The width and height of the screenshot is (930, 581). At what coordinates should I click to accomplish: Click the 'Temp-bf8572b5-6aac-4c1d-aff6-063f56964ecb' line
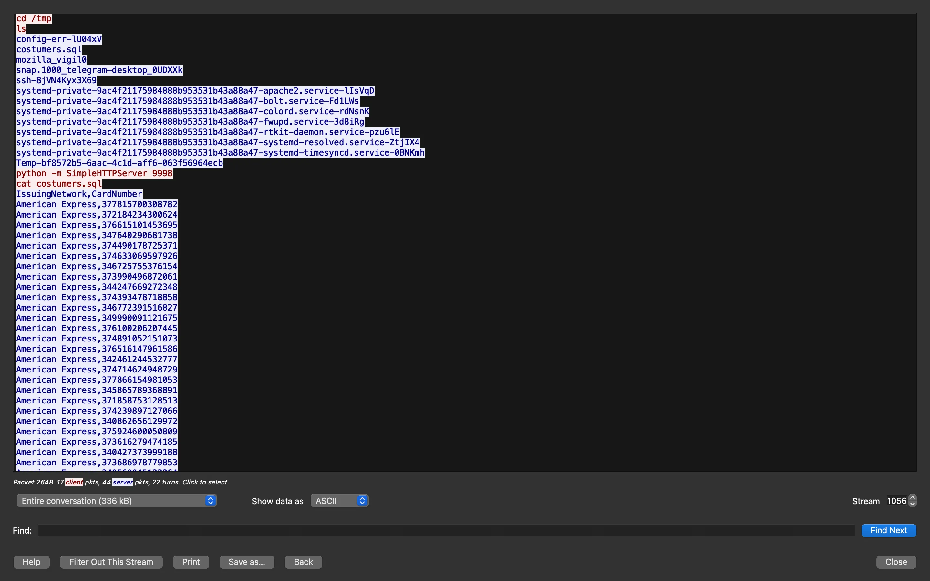tap(119, 163)
